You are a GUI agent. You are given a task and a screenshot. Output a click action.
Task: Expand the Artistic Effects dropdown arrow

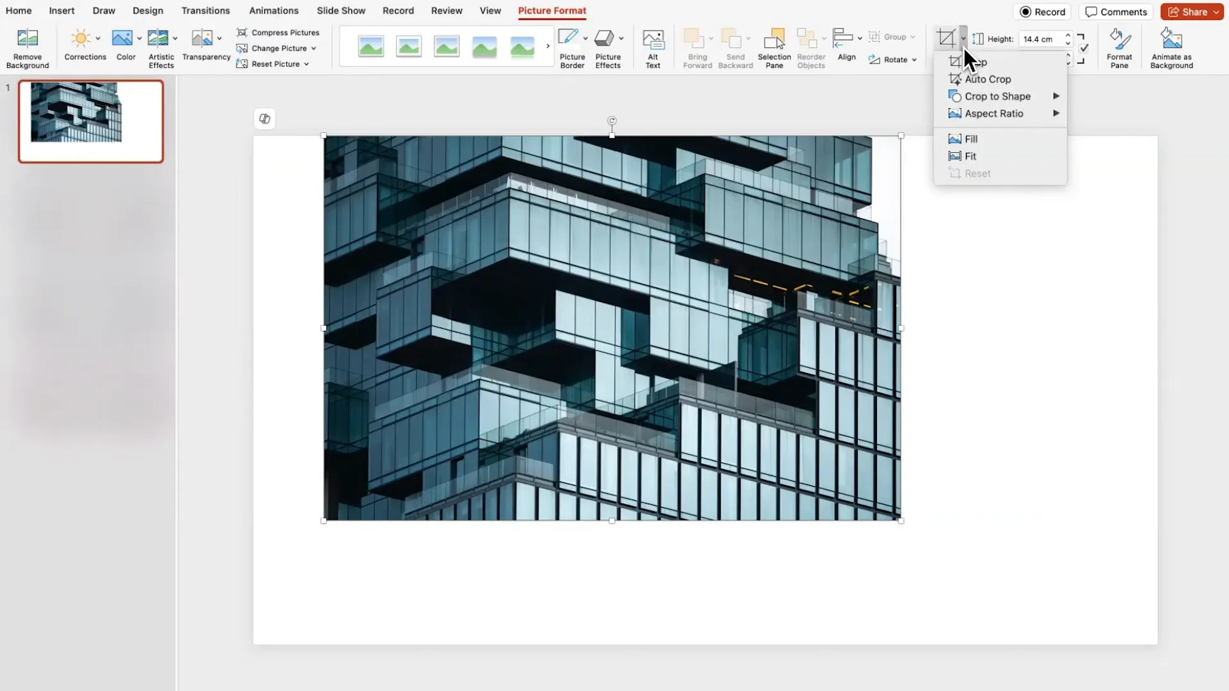coord(175,38)
